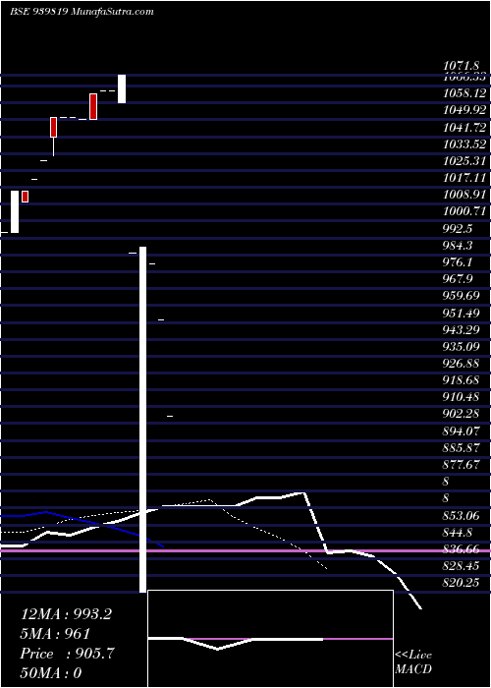Click the 976.1 price axis label
This screenshot has width=491, height=688.
click(458, 262)
